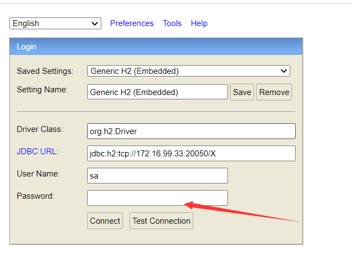Select the User Name field containing sa
The width and height of the screenshot is (352, 278).
[x=157, y=176]
